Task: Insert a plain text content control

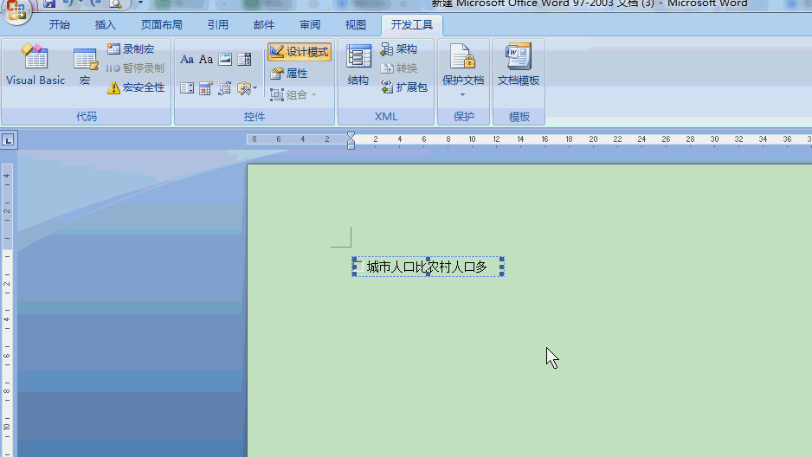Action: 206,60
